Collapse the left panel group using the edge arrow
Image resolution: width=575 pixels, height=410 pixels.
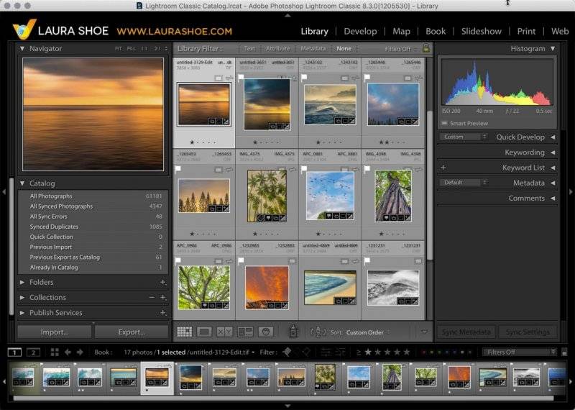click(x=4, y=191)
